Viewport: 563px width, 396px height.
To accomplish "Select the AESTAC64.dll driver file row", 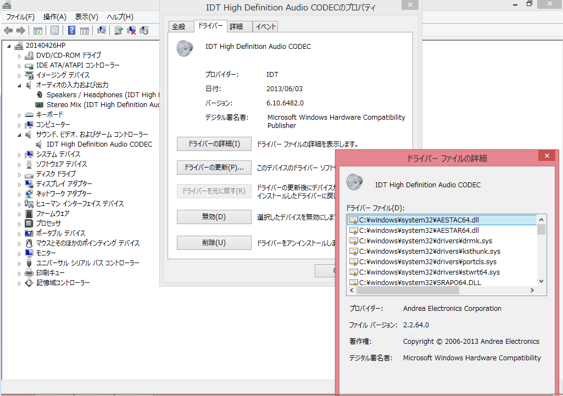I will tap(442, 220).
